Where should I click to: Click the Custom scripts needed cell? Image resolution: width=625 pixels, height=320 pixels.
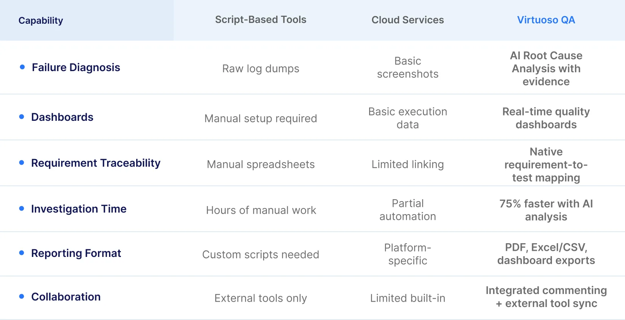pyautogui.click(x=261, y=255)
